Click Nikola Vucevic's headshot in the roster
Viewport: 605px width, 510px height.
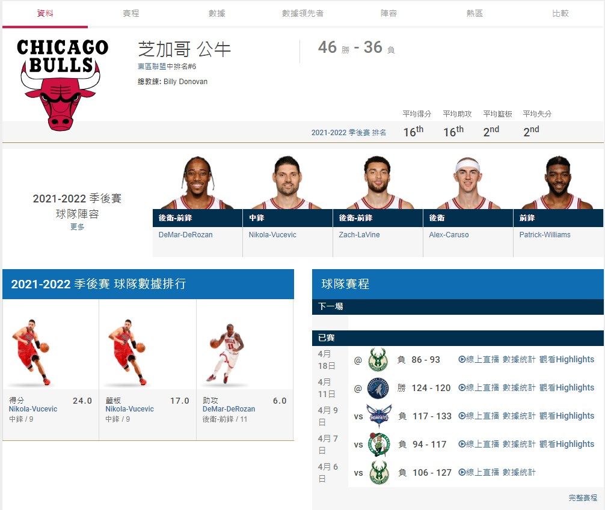pos(287,183)
